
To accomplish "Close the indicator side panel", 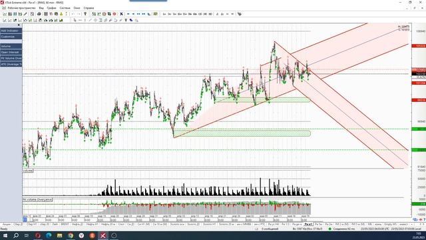I will (19, 25).
